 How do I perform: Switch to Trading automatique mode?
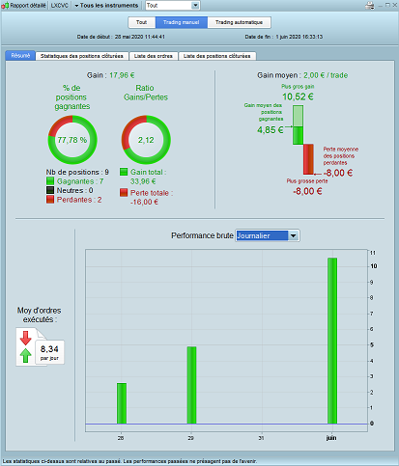pos(240,22)
